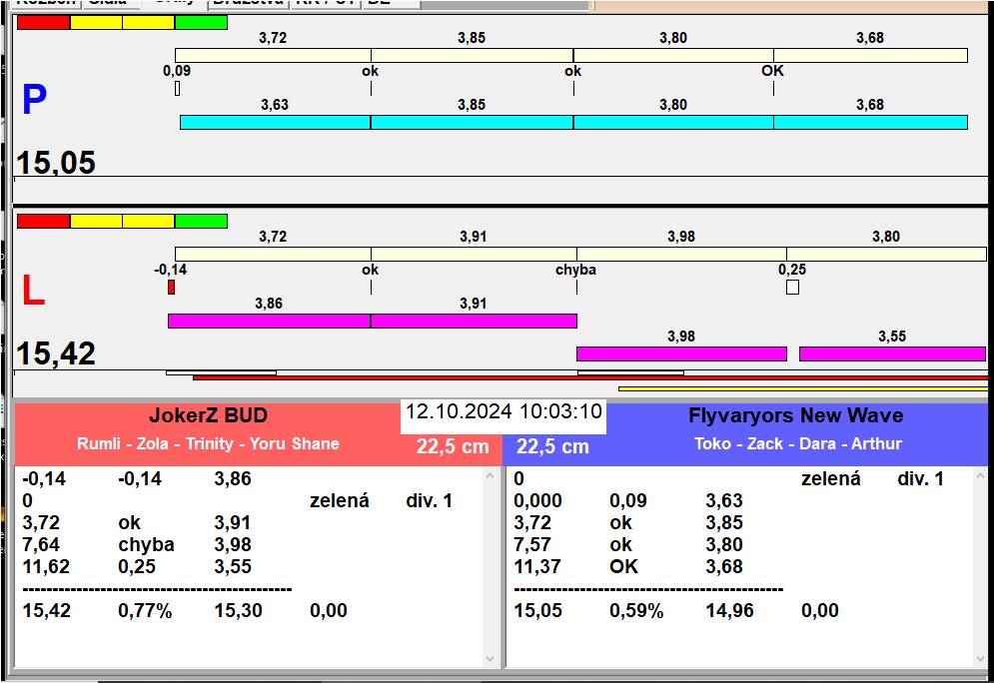
Task: Click the cream 3,80 bar segment in lane L
Action: click(x=887, y=254)
